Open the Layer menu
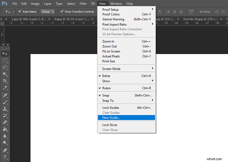228x162 pixels. [x=48, y=4]
